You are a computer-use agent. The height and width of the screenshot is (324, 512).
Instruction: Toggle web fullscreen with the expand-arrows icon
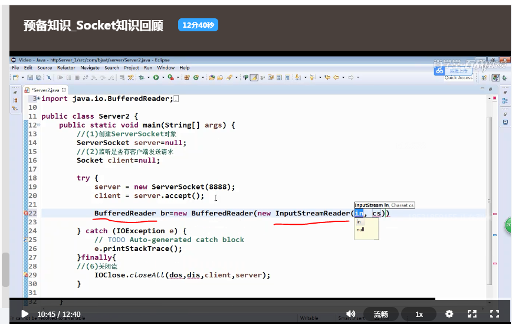[x=472, y=314]
